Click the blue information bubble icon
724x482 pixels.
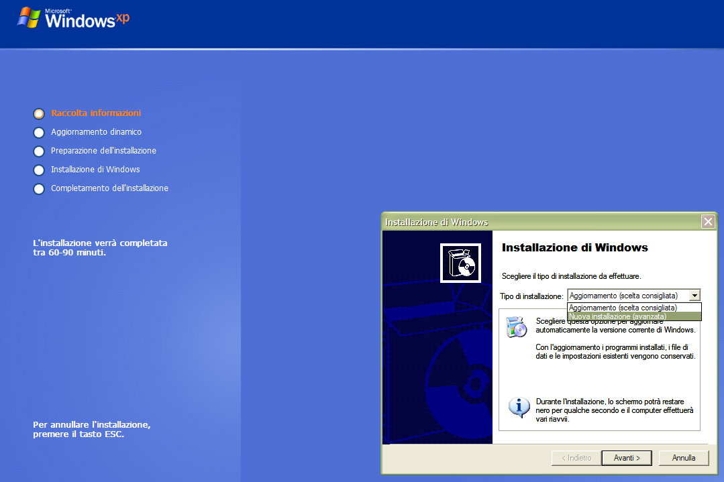tap(519, 408)
